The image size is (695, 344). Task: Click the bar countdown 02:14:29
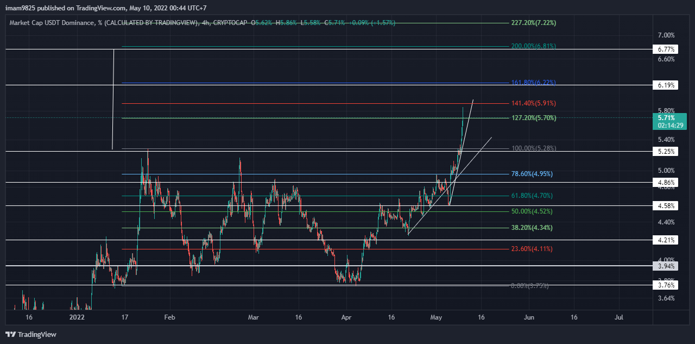[x=670, y=126]
